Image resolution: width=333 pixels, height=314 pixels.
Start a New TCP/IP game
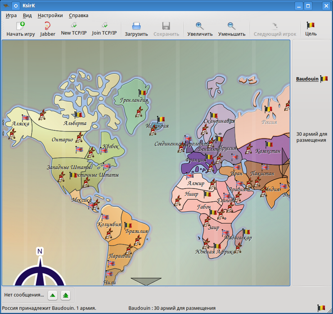tap(74, 29)
